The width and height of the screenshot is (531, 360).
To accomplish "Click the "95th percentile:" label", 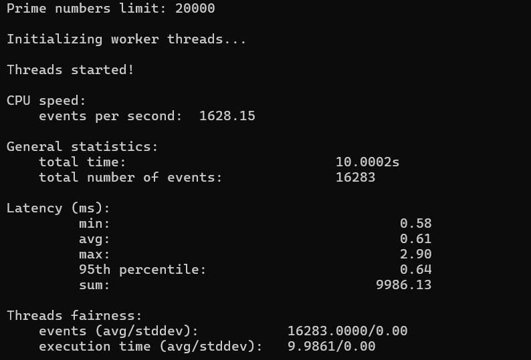I will (142, 270).
